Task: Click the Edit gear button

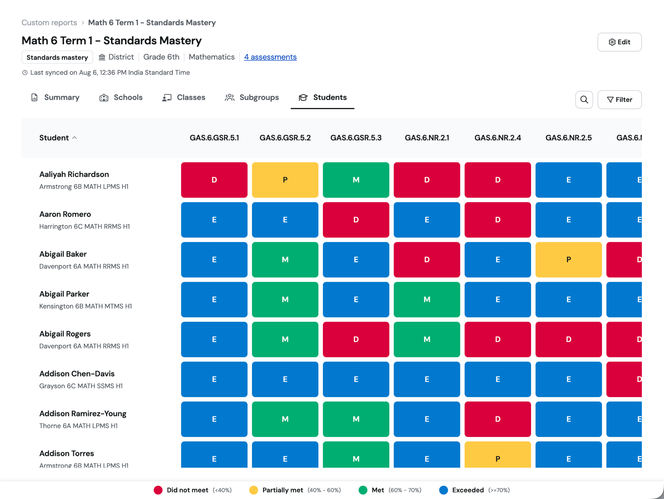Action: [619, 42]
